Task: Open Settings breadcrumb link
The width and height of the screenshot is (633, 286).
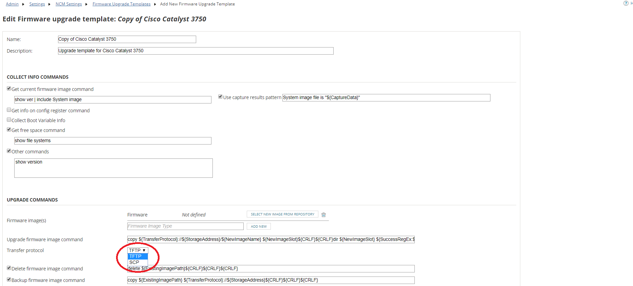Action: pyautogui.click(x=37, y=4)
